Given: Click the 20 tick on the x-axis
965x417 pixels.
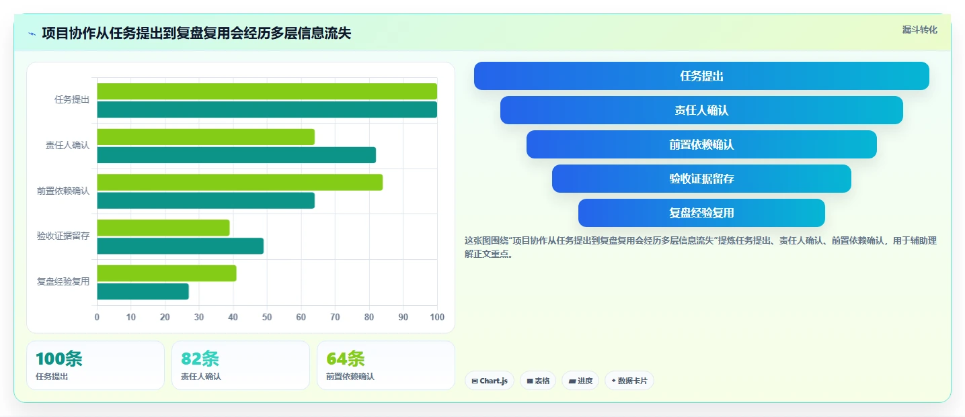Looking at the screenshot, I should (165, 317).
